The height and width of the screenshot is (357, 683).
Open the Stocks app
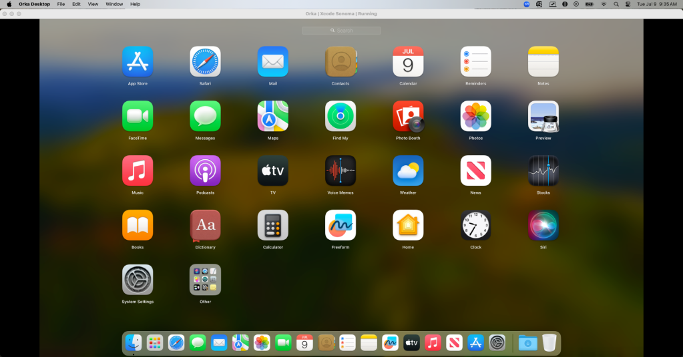[543, 171]
